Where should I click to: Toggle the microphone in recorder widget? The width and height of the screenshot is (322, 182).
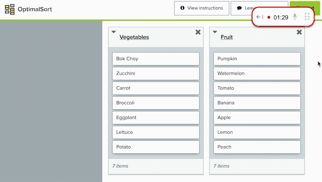tap(295, 17)
